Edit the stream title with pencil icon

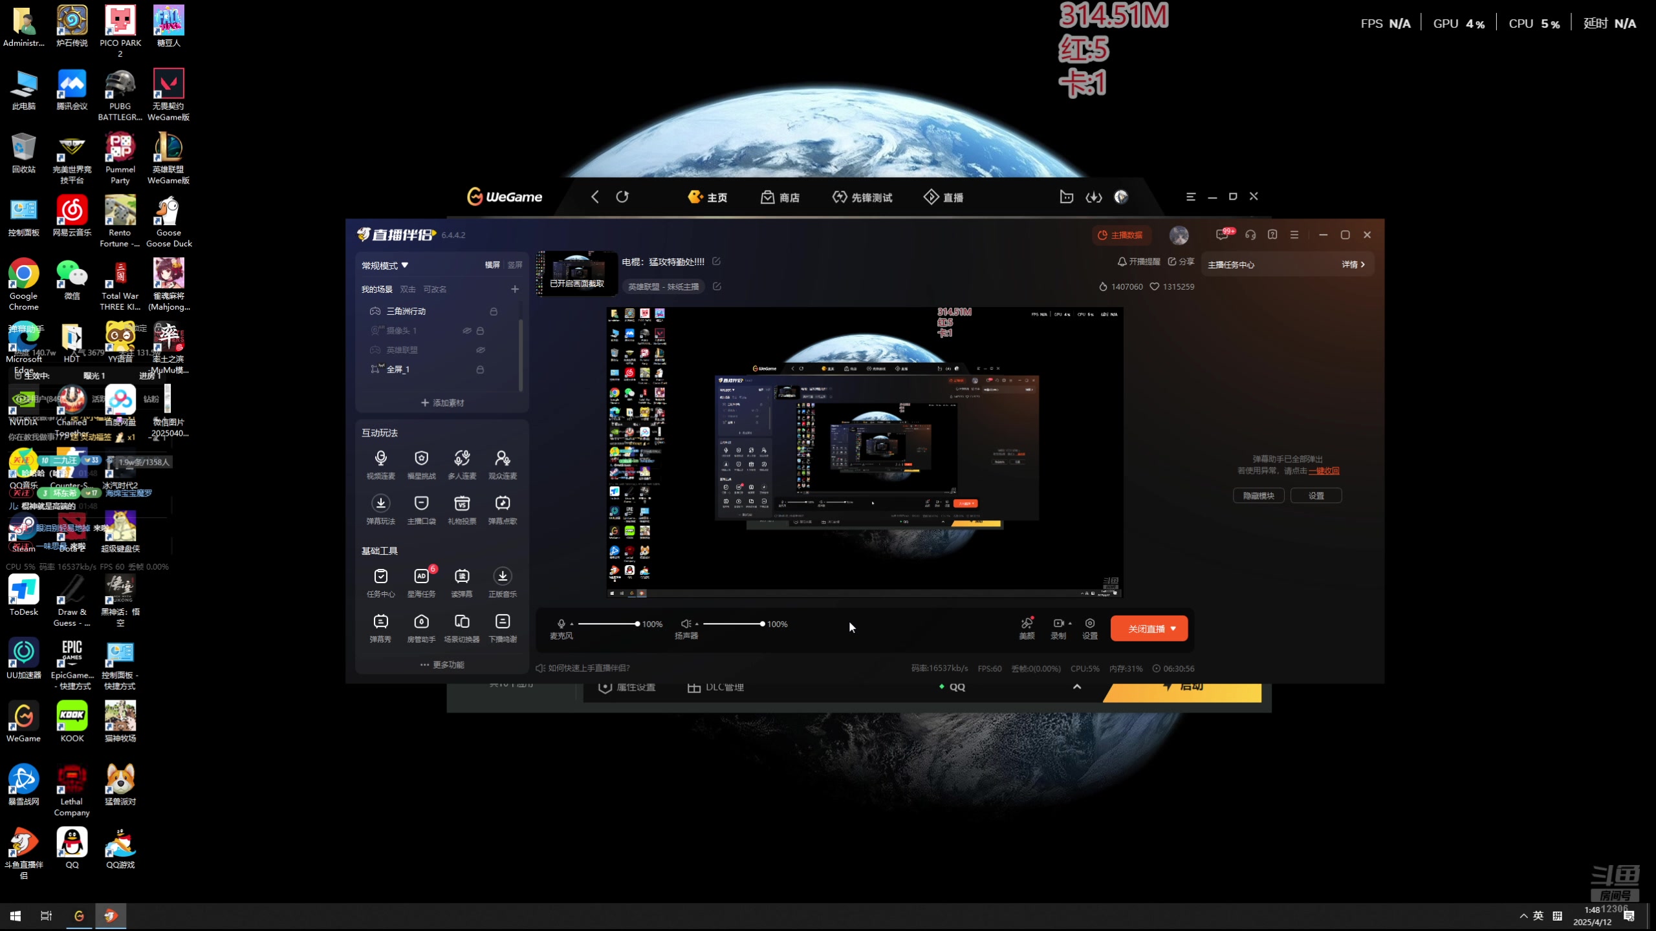716,261
